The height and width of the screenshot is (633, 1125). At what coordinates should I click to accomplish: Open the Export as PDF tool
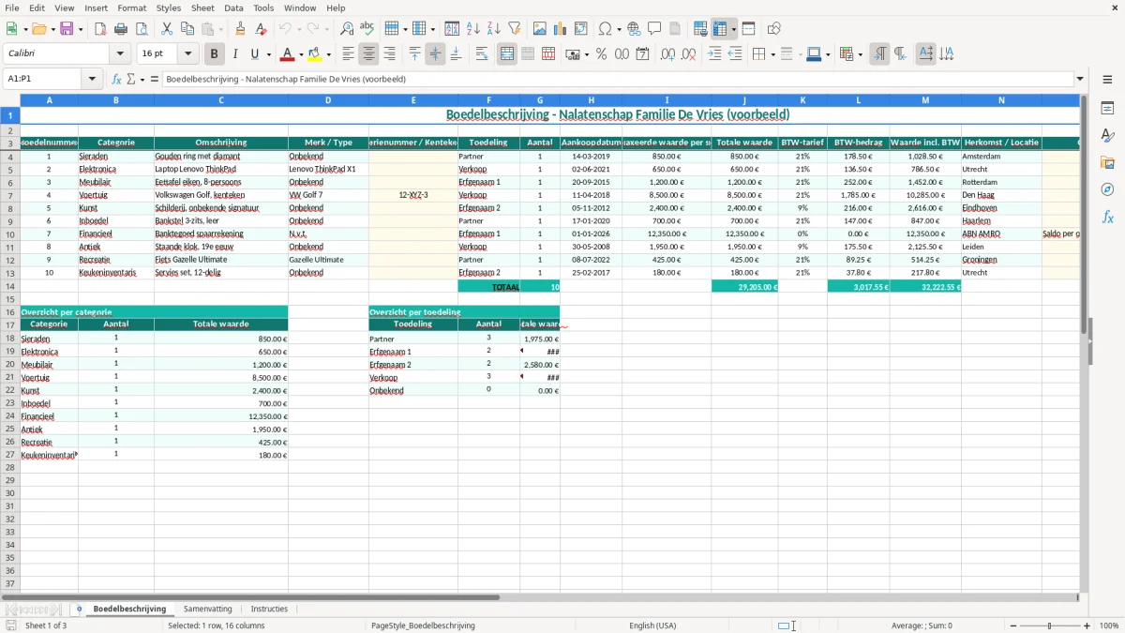pos(100,29)
